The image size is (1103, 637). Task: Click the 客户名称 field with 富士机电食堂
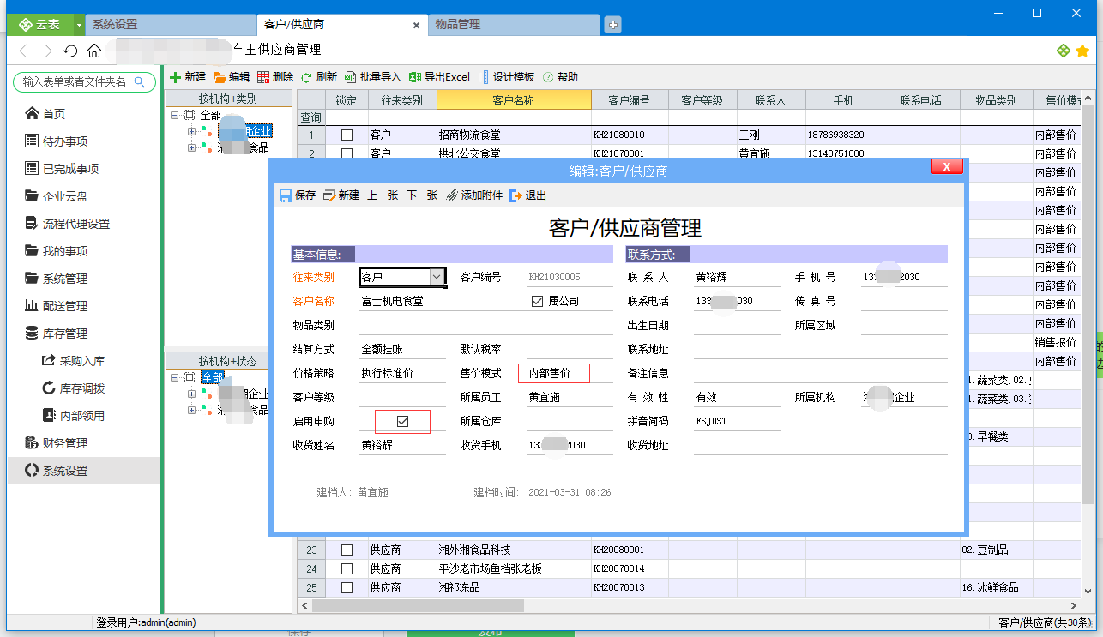[443, 301]
